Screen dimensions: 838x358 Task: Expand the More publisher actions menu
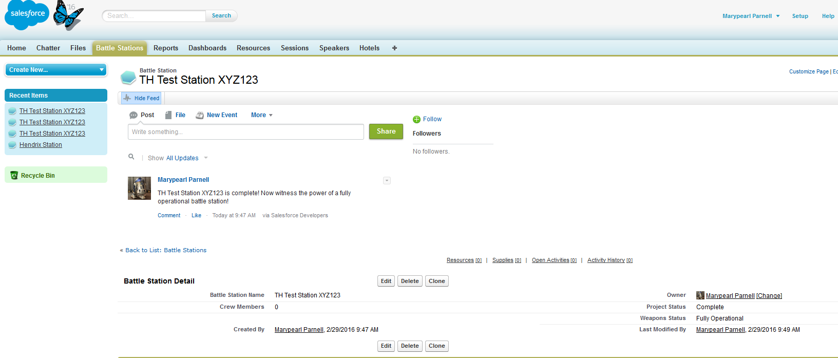click(x=262, y=115)
